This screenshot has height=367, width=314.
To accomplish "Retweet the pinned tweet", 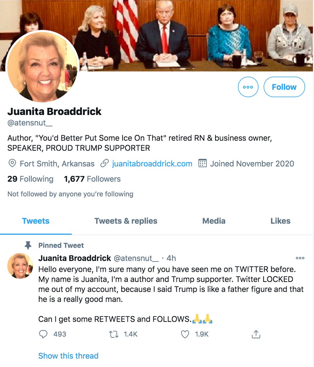I will [114, 334].
